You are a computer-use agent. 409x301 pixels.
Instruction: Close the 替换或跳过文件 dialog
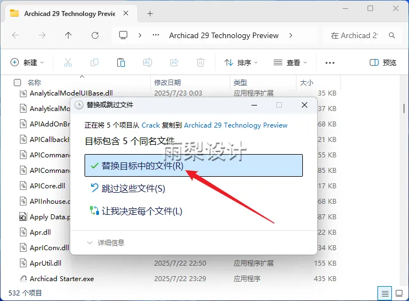click(x=305, y=105)
